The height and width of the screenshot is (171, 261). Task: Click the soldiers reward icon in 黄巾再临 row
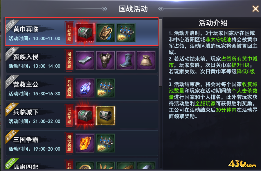tap(126, 33)
